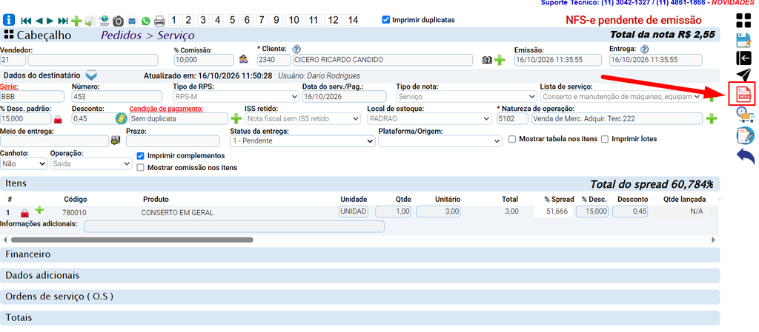Uncheck Imprimir duplicatas checkbox
759x332 pixels.
coord(385,20)
